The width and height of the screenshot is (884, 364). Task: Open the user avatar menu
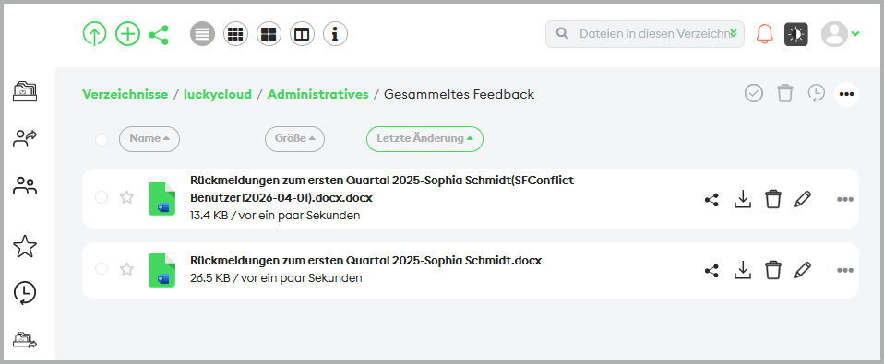point(840,34)
